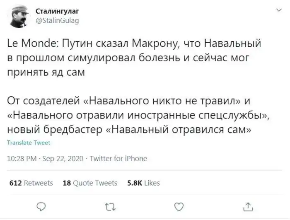Like the tweet with the heart icon
290x220 pixels.
(x=178, y=206)
